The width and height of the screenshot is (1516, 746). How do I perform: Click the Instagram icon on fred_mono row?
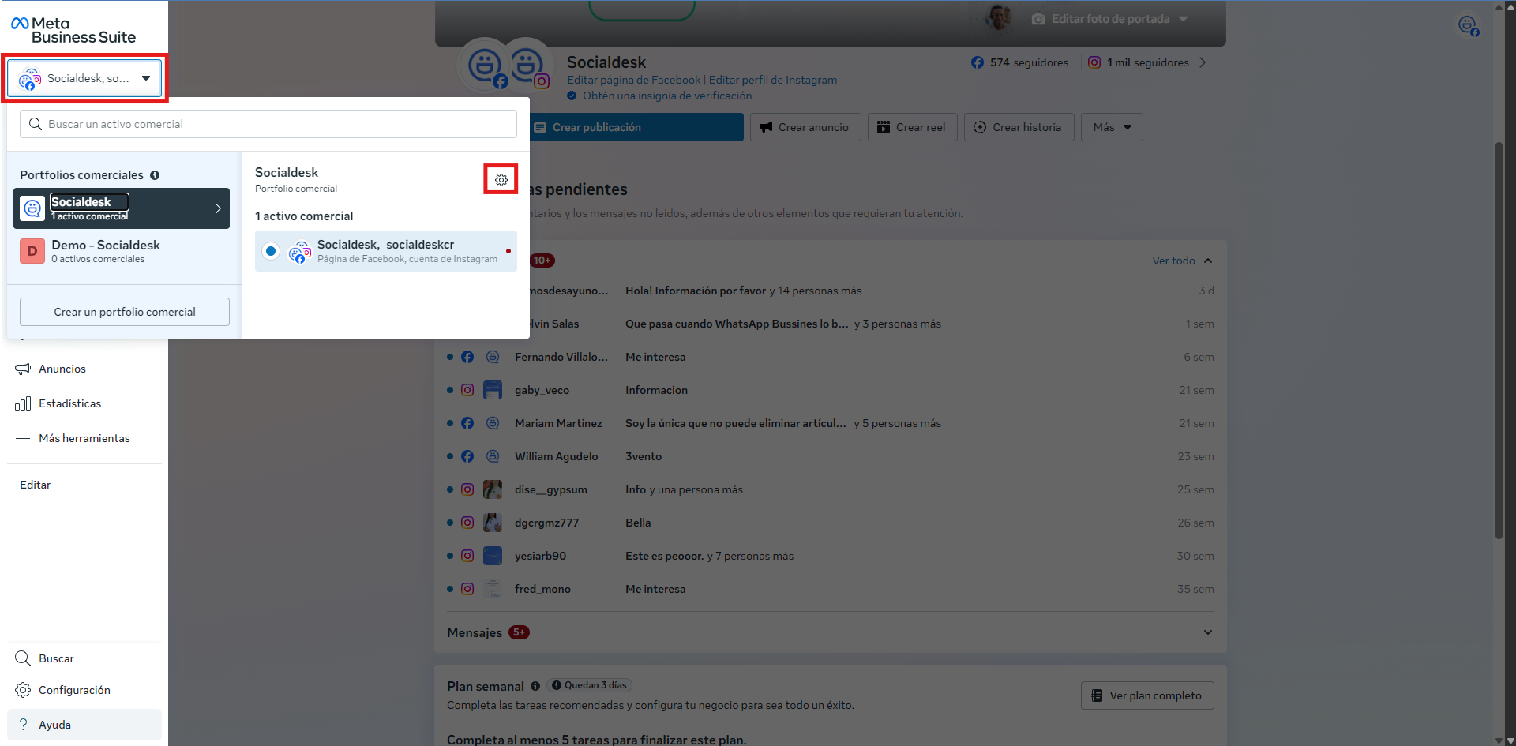click(x=467, y=589)
